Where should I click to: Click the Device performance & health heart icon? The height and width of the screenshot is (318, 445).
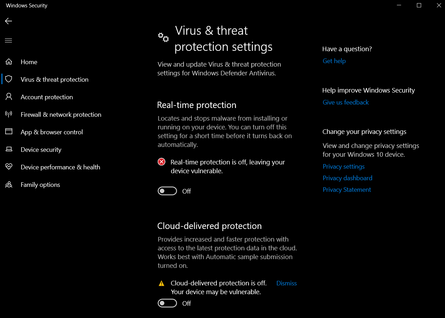[x=9, y=167]
